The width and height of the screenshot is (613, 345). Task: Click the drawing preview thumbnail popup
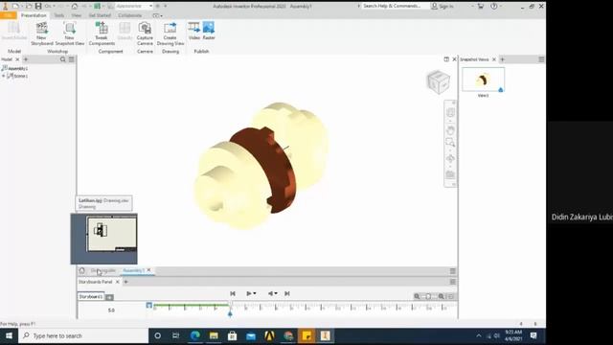[104, 239]
